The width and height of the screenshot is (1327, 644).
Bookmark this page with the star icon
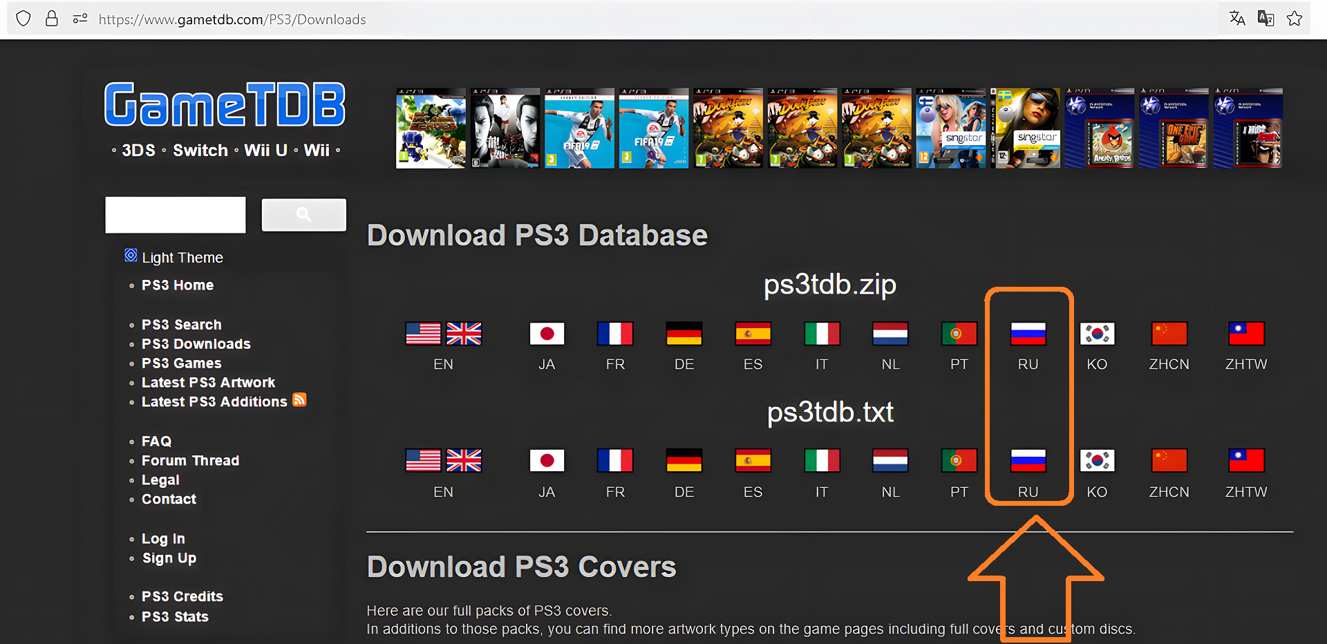pos(1295,19)
